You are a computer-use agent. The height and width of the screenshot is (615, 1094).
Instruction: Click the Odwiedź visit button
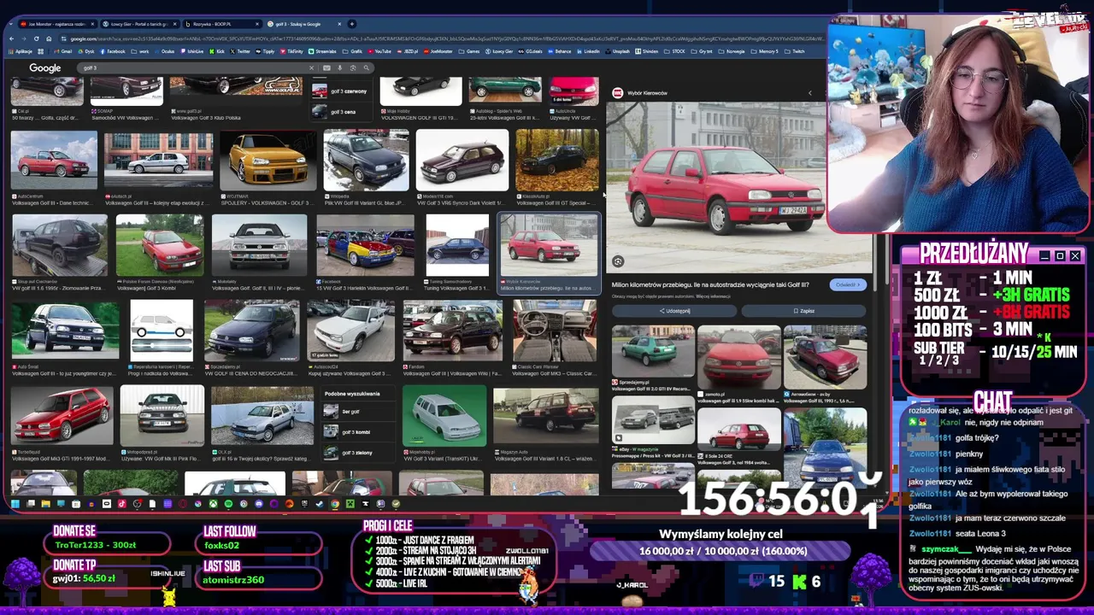847,284
